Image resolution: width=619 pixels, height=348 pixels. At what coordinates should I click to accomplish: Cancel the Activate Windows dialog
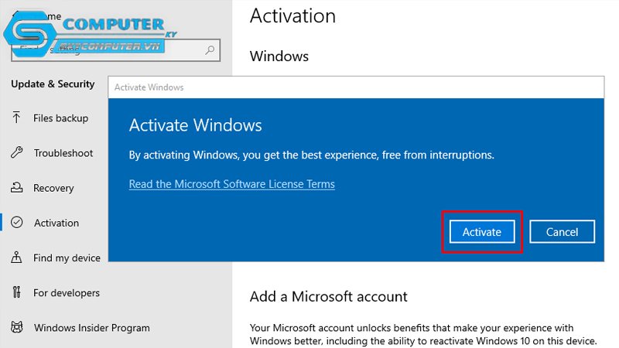pyautogui.click(x=562, y=231)
